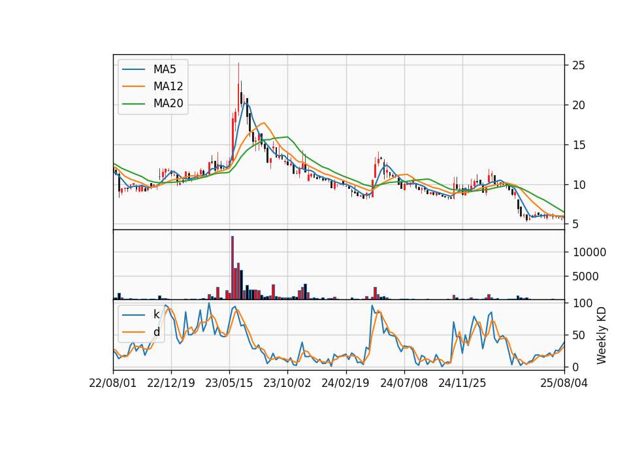Click the green MA20 legend line

tap(133, 103)
